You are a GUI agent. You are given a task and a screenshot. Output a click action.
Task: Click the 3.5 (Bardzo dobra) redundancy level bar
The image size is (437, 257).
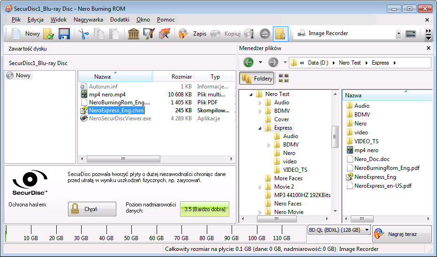[204, 209]
